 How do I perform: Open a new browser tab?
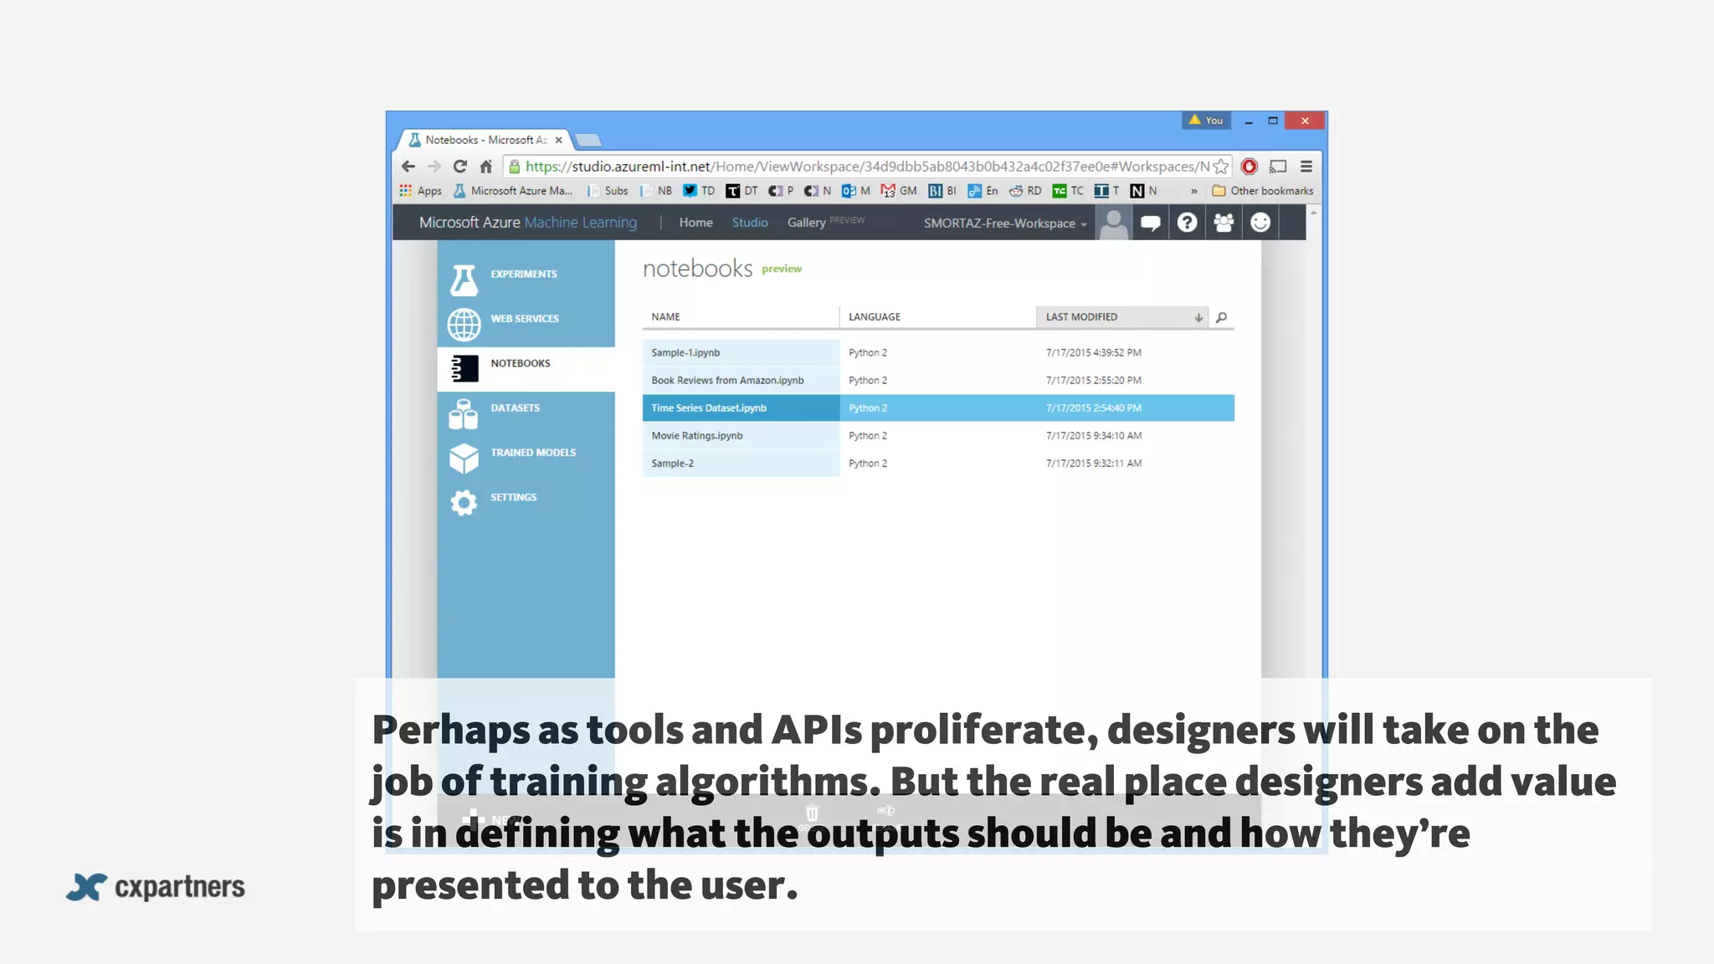click(x=588, y=140)
